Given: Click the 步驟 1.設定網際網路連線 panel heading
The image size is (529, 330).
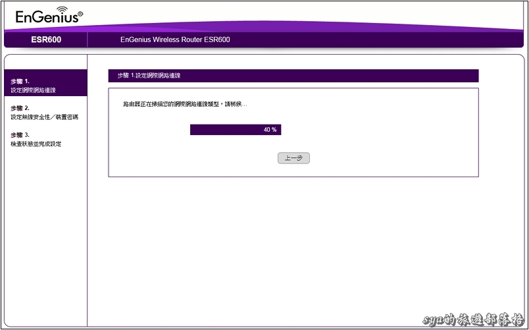Looking at the screenshot, I should (x=293, y=76).
